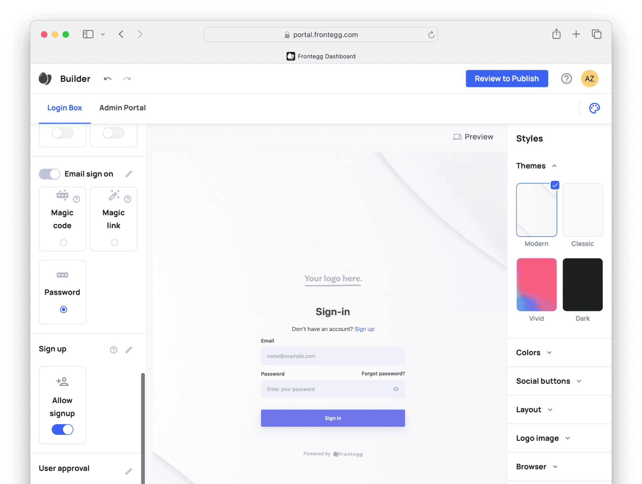The width and height of the screenshot is (642, 484).
Task: Click the password input field
Action: click(x=333, y=389)
